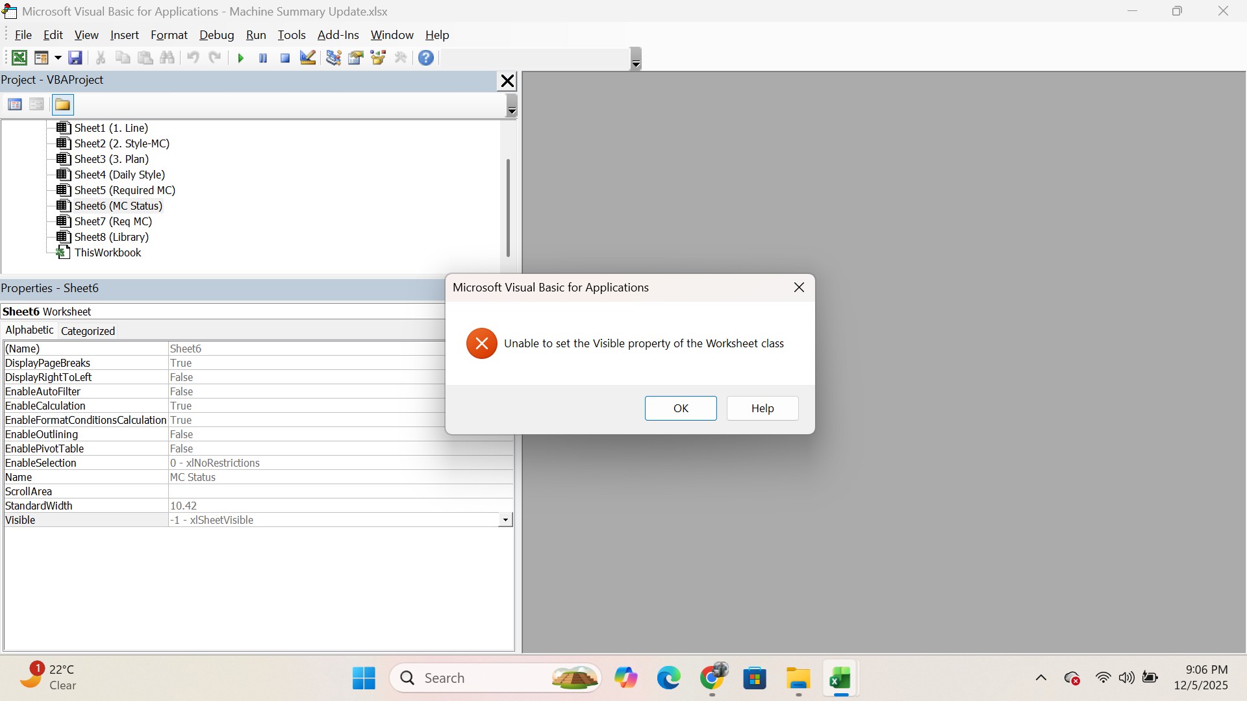This screenshot has height=701, width=1247.
Task: Click View Code icon in Project pane
Action: pos(15,105)
